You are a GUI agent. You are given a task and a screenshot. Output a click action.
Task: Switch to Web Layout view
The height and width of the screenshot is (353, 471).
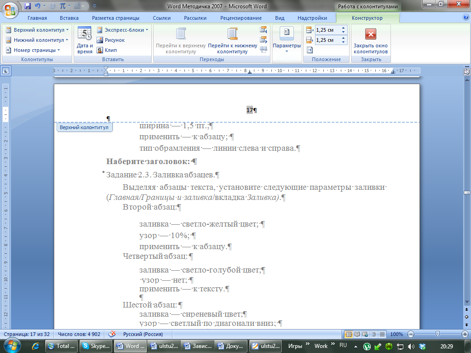click(365, 334)
